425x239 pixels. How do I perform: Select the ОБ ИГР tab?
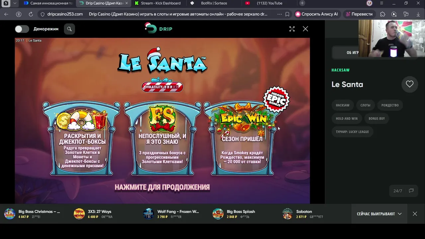(x=352, y=52)
